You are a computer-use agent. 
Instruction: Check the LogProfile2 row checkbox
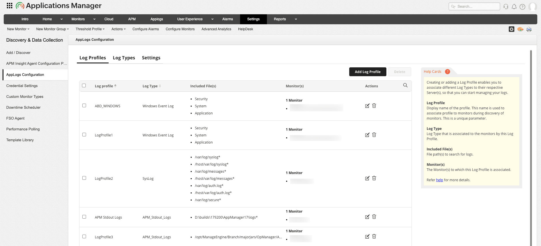click(84, 178)
